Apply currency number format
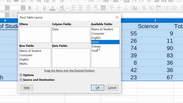This screenshot has height=103, width=183. tap(134, 8)
